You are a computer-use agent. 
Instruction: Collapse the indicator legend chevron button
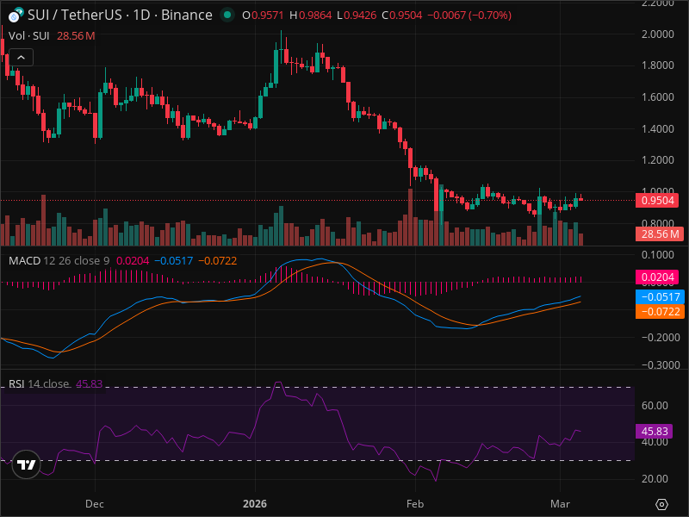pyautogui.click(x=21, y=58)
